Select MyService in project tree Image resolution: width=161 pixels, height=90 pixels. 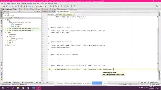click(x=17, y=26)
